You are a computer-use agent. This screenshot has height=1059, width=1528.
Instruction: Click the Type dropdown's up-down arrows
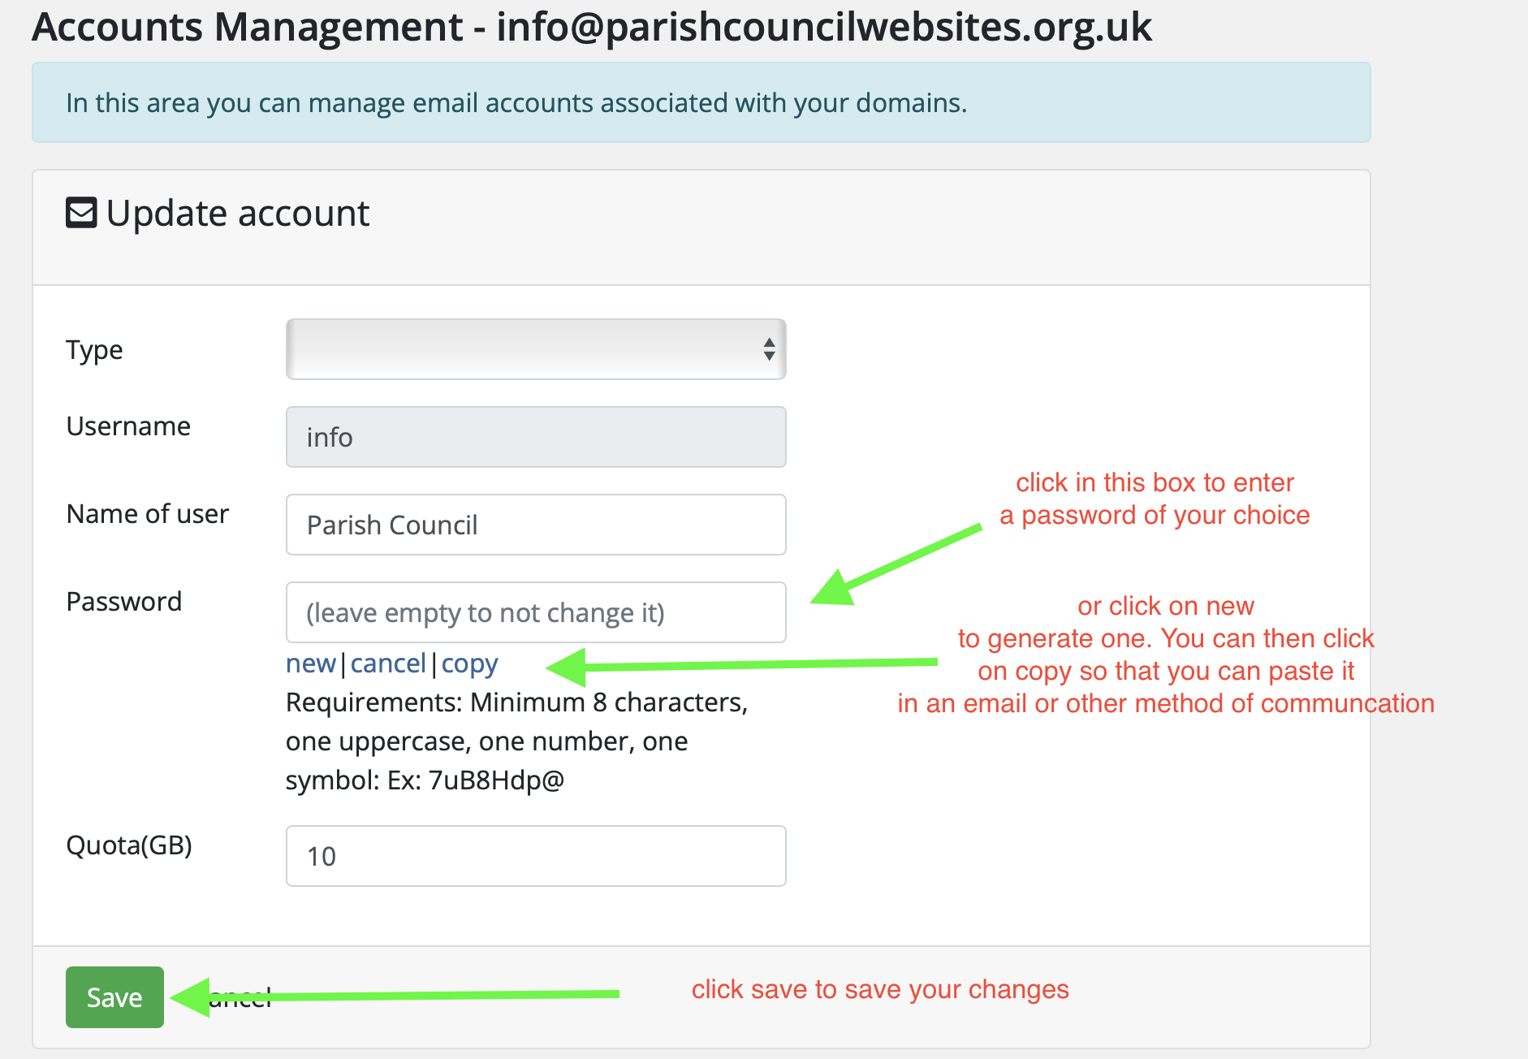point(769,349)
